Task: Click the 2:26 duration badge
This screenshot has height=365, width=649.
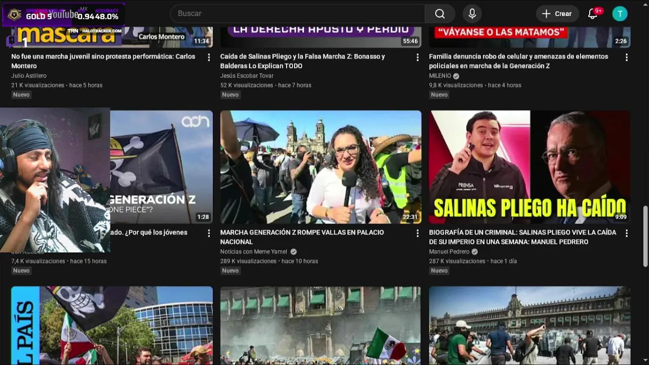Action: [x=621, y=41]
